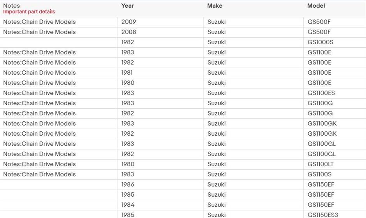Select the GS1100S model cell
The height and width of the screenshot is (218, 366).
tap(320, 174)
